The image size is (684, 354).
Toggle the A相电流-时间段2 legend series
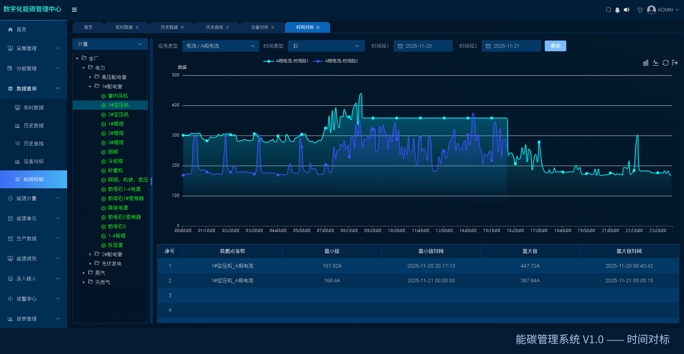click(336, 61)
